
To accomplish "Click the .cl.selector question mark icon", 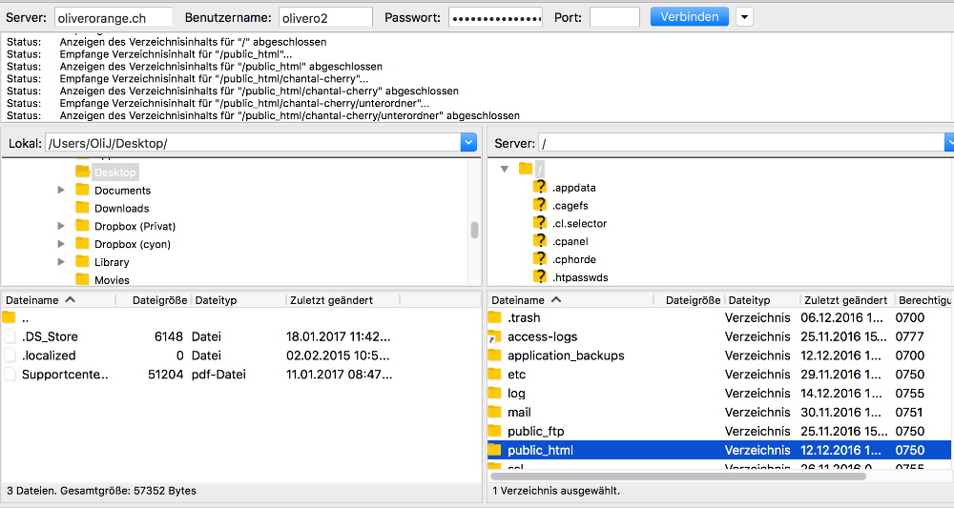I will pos(540,222).
